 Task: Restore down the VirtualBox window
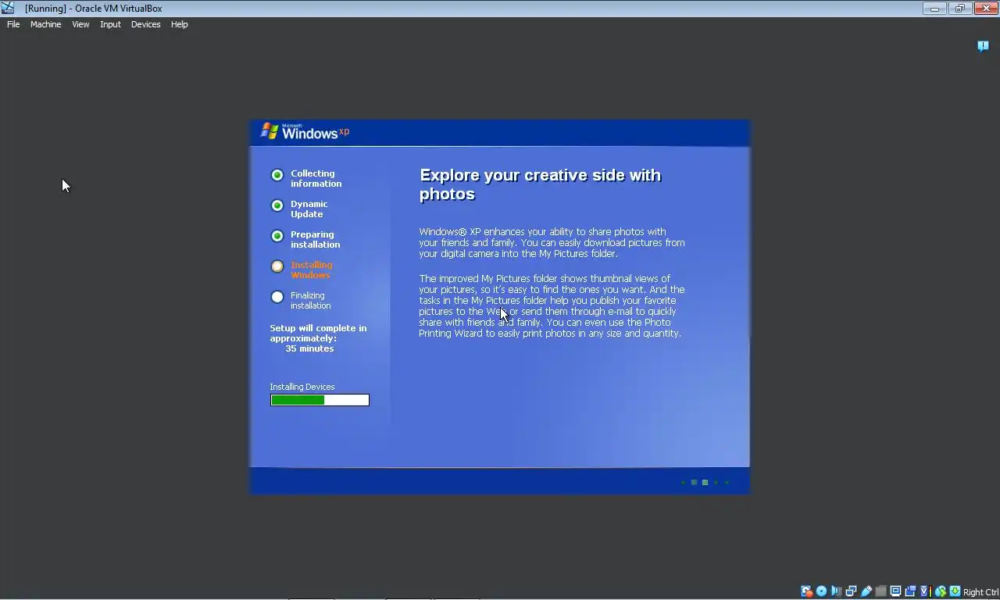coord(959,9)
